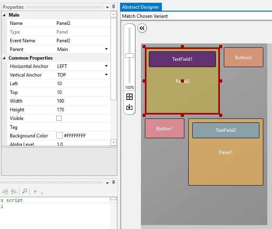Toggle the Visible checkbox
Image resolution: width=272 pixels, height=229 pixels.
click(59, 118)
